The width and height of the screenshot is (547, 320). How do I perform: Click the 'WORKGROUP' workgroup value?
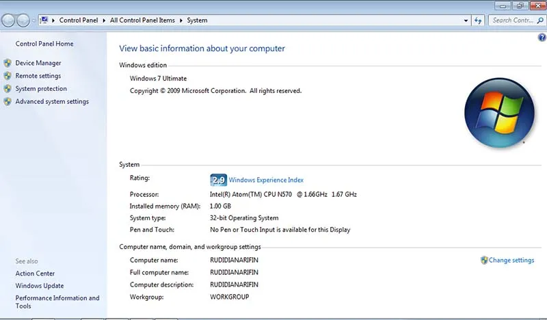pyautogui.click(x=230, y=297)
